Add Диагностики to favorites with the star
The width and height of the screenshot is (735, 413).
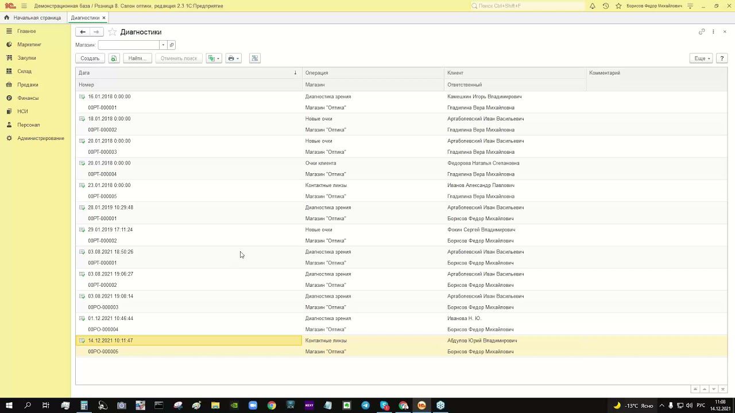point(113,32)
